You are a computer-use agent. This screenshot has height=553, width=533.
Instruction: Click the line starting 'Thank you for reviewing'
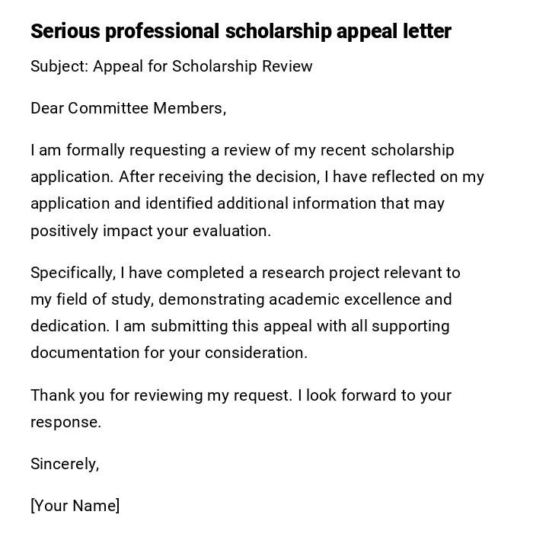(x=241, y=395)
